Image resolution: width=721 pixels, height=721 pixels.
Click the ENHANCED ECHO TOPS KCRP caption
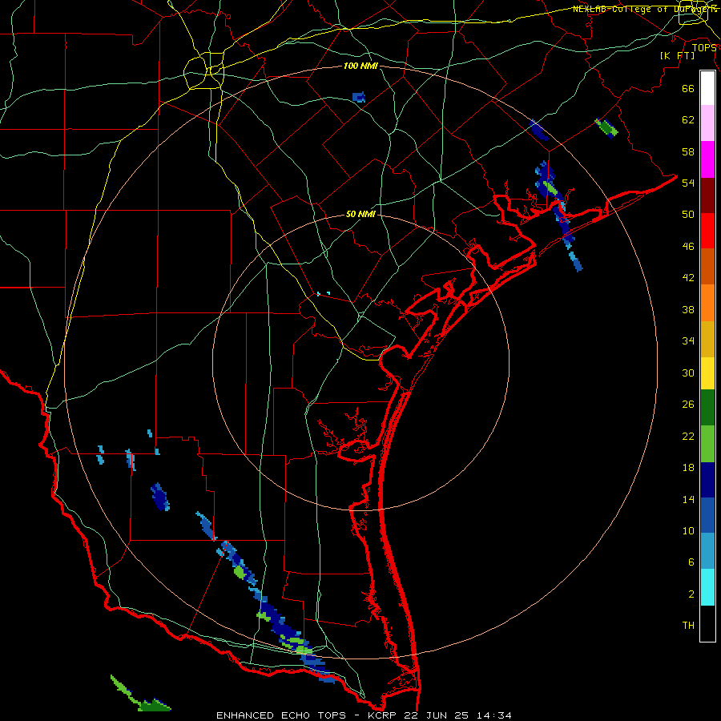pos(364,715)
